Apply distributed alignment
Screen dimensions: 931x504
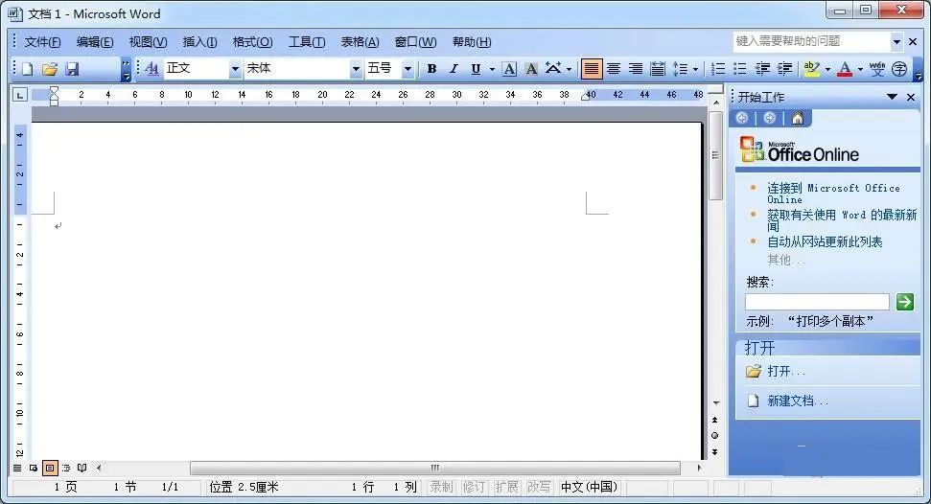pos(658,69)
